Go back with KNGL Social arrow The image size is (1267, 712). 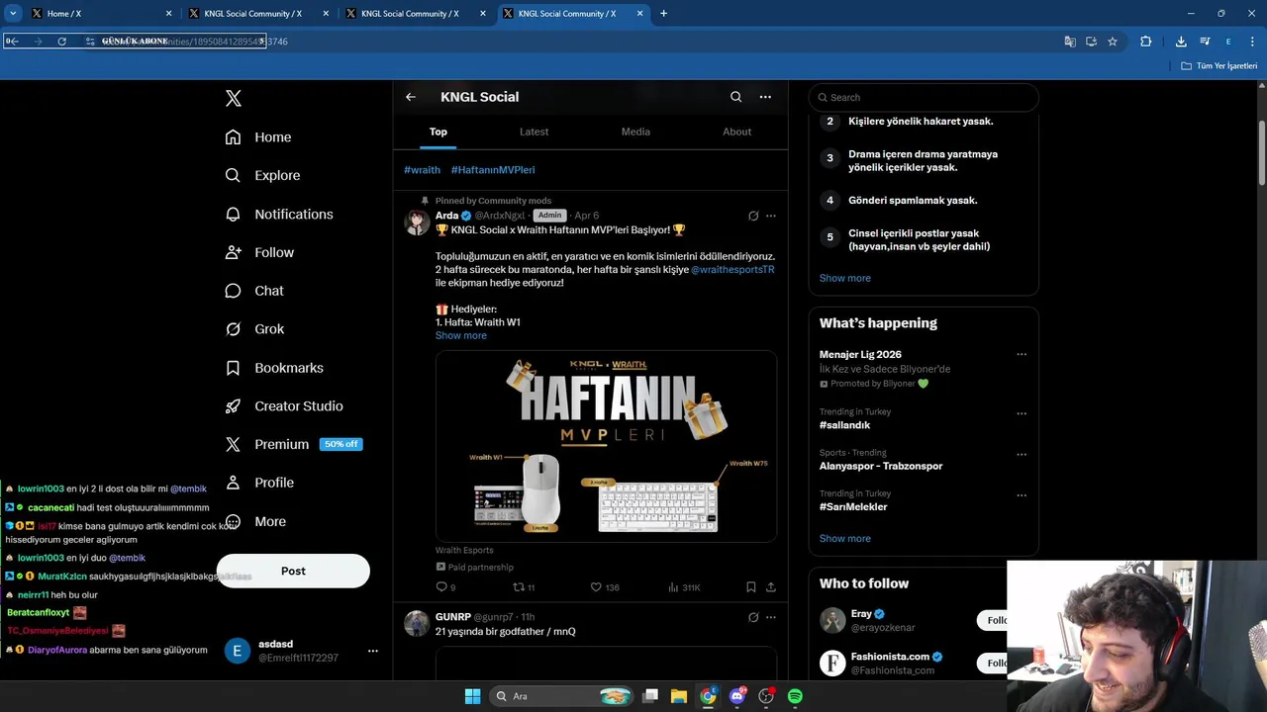(411, 97)
